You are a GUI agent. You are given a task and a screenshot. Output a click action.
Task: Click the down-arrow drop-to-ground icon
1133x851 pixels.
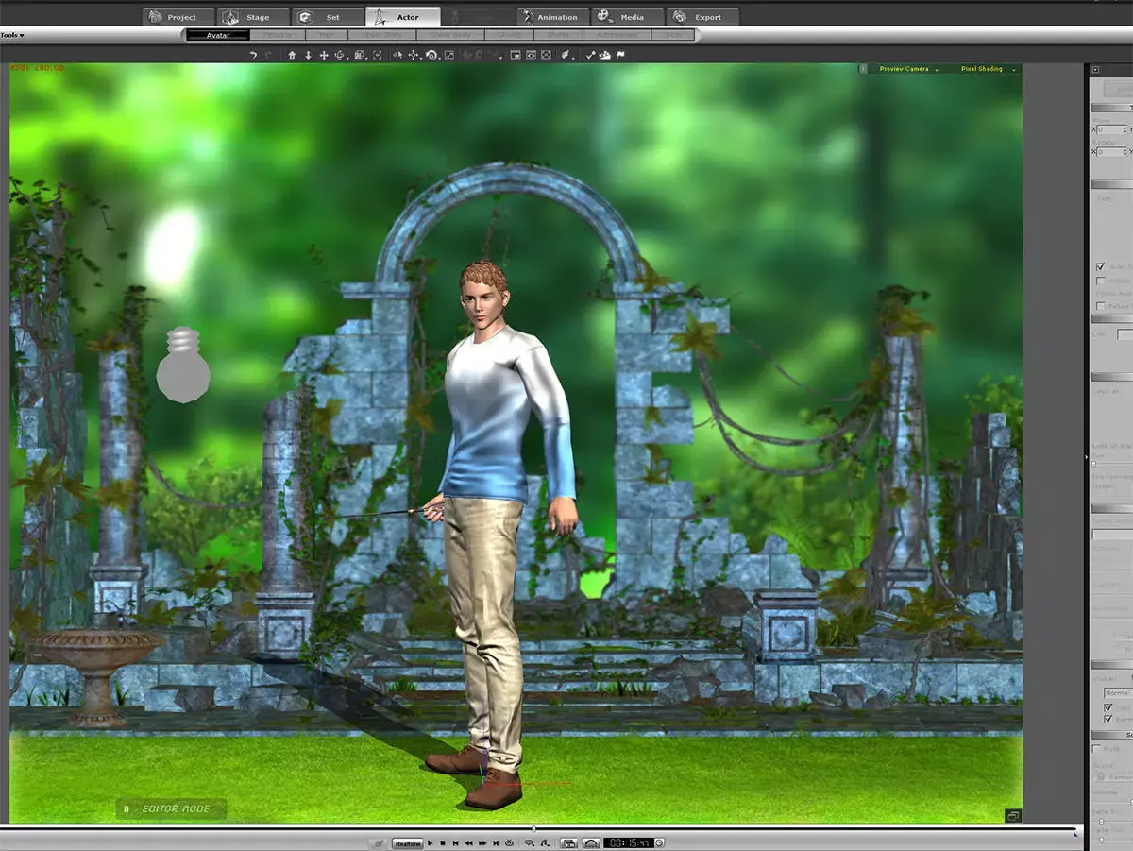(x=308, y=55)
